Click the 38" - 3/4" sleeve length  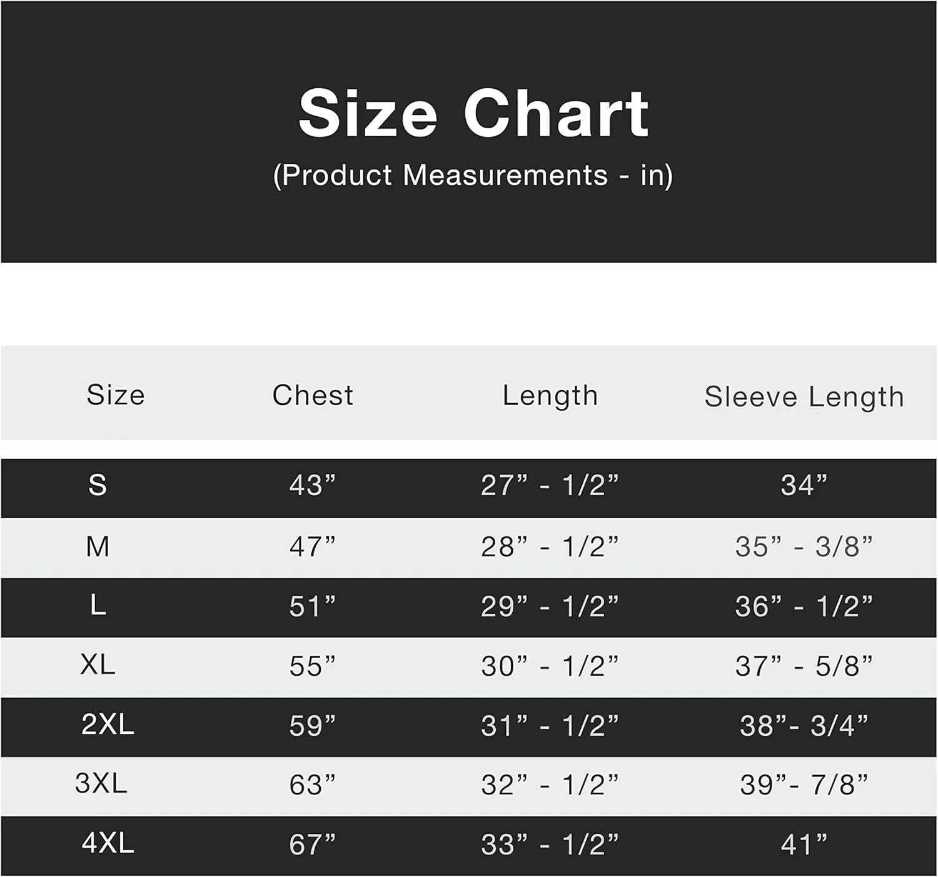point(804,726)
